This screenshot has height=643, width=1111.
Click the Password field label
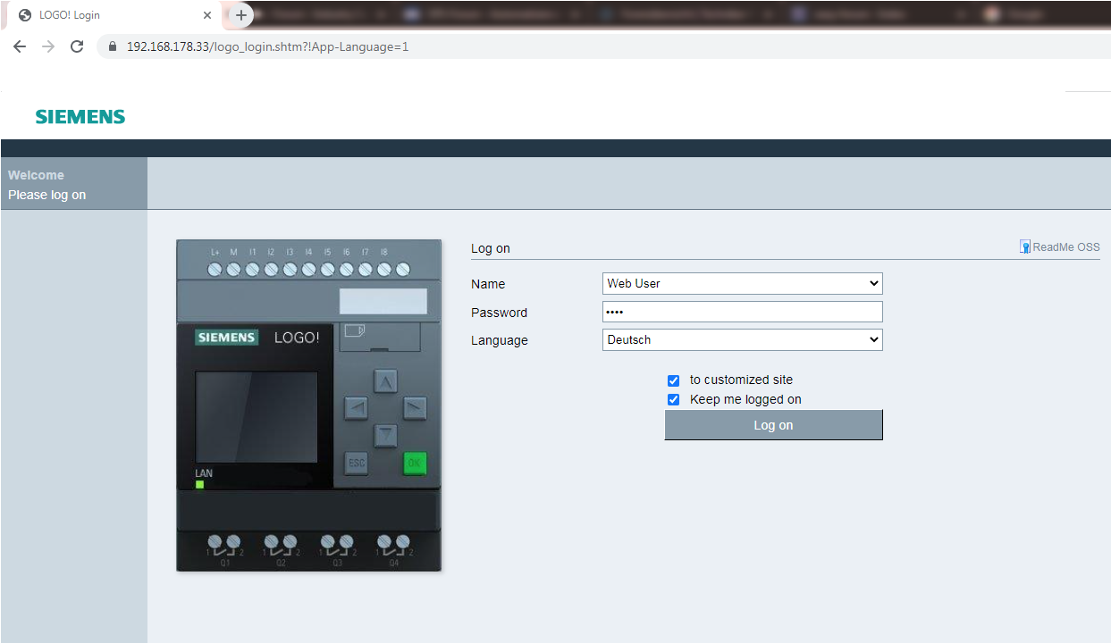pos(499,313)
